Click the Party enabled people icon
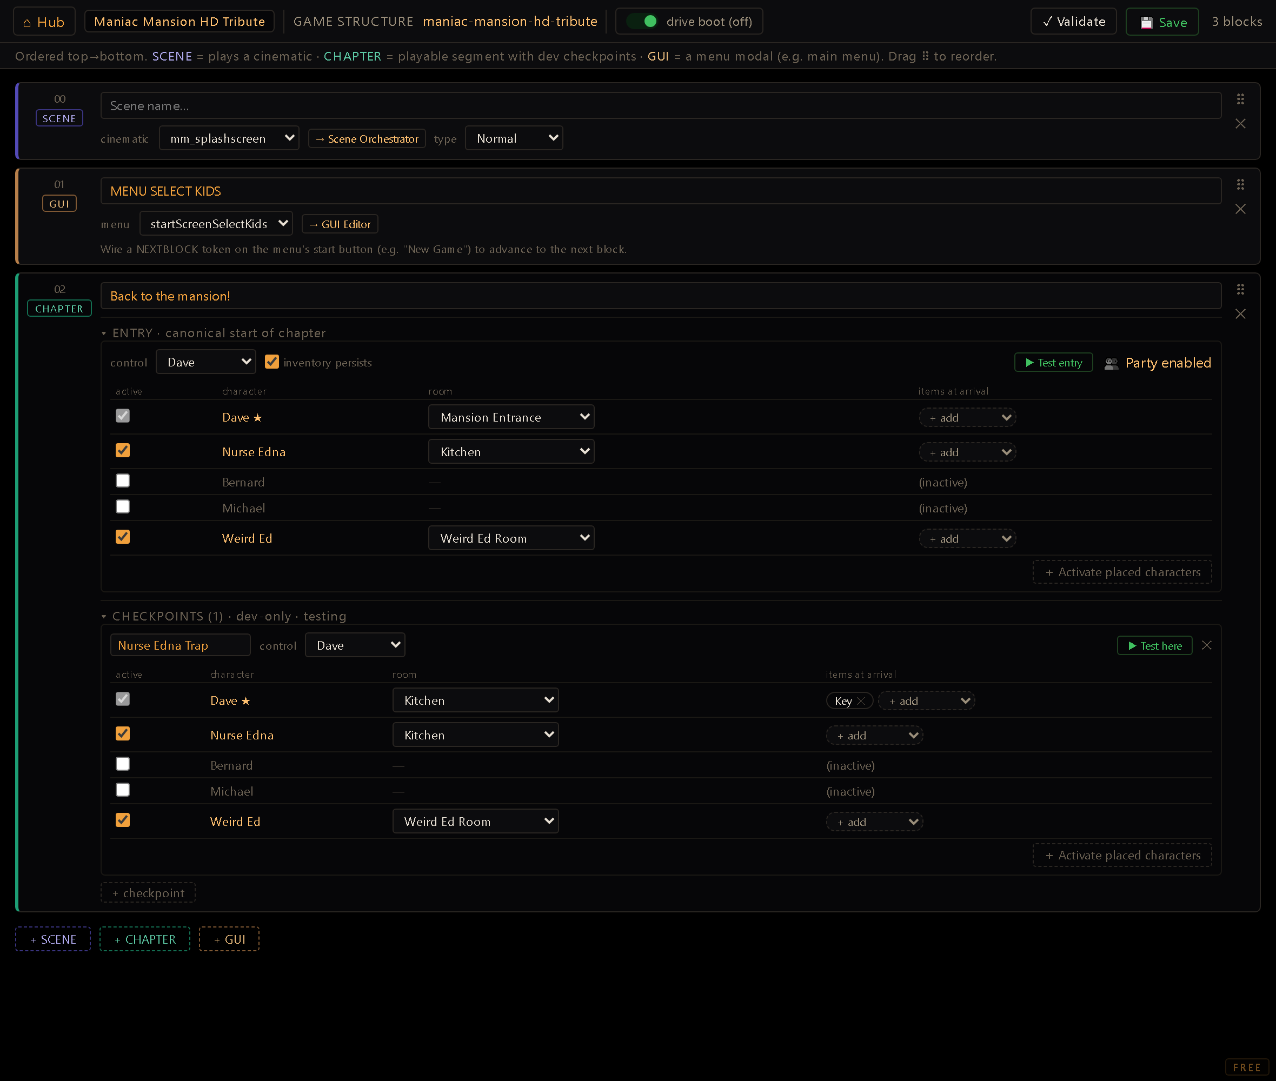This screenshot has height=1081, width=1276. 1111,363
